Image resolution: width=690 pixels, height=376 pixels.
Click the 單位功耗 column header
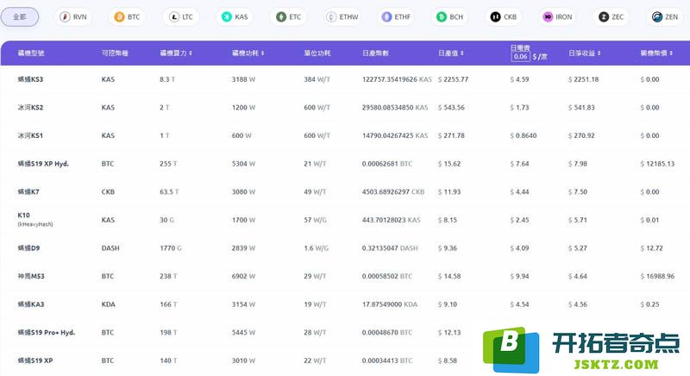(x=317, y=53)
